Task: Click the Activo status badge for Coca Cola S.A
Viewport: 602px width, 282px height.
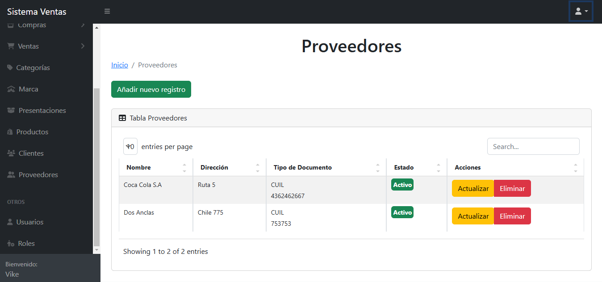Action: pyautogui.click(x=402, y=184)
